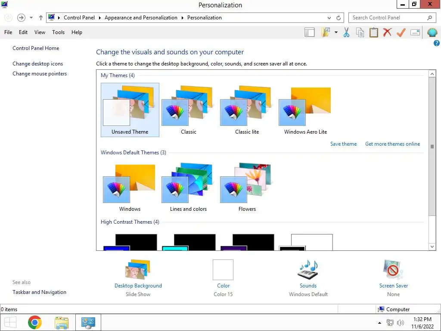Click the Save theme link
The width and height of the screenshot is (441, 331).
[343, 144]
